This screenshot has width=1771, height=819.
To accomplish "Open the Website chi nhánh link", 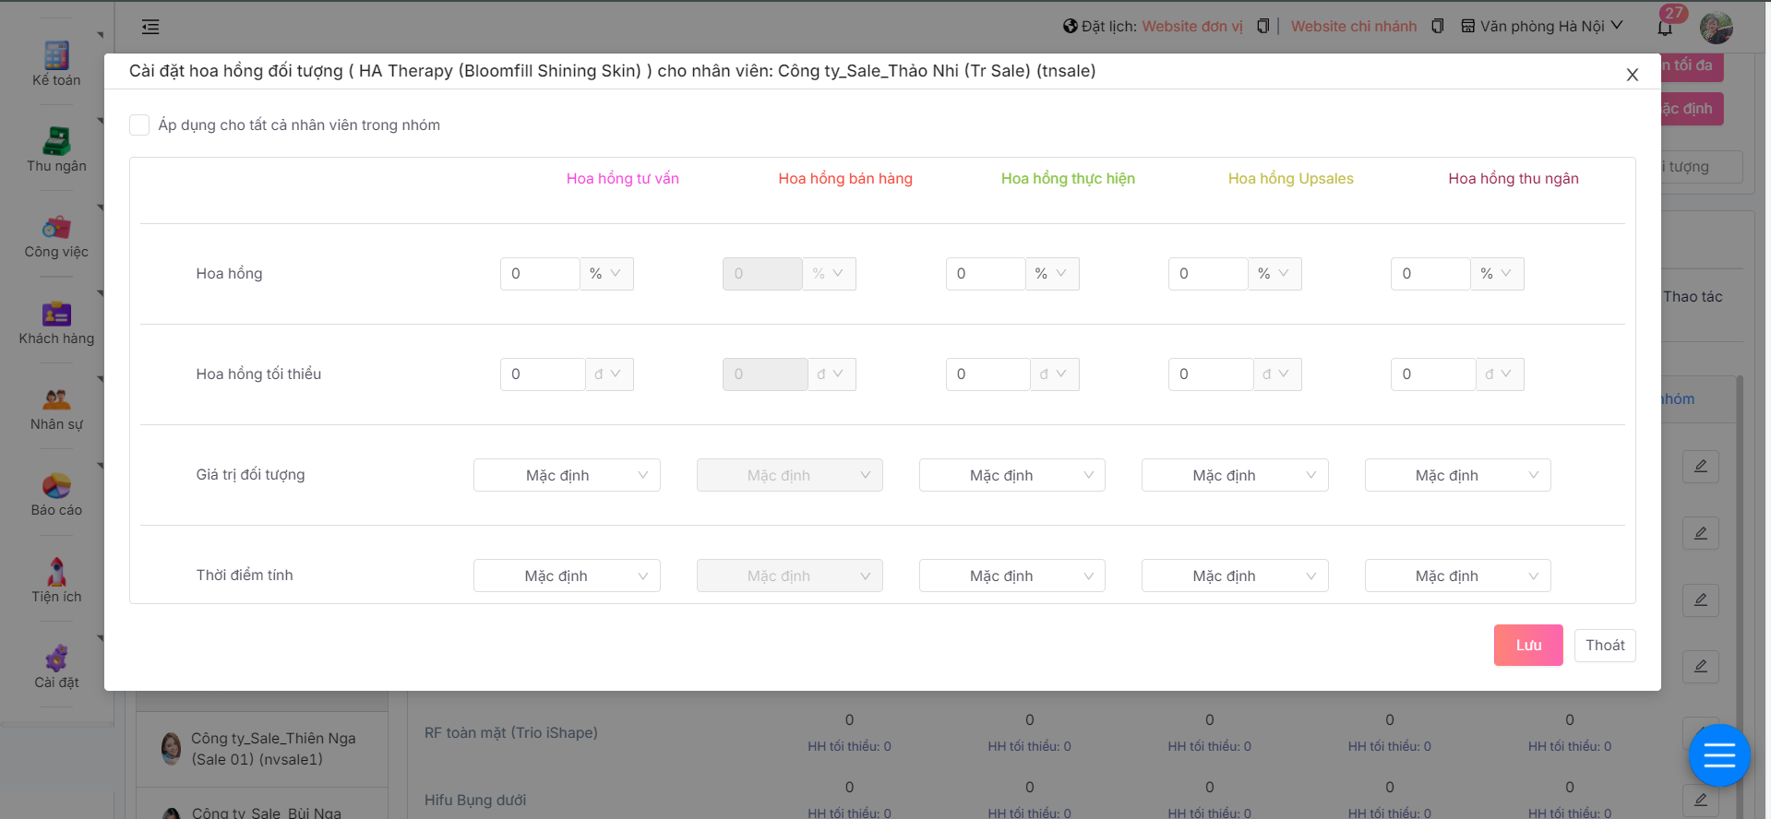I will point(1353,27).
